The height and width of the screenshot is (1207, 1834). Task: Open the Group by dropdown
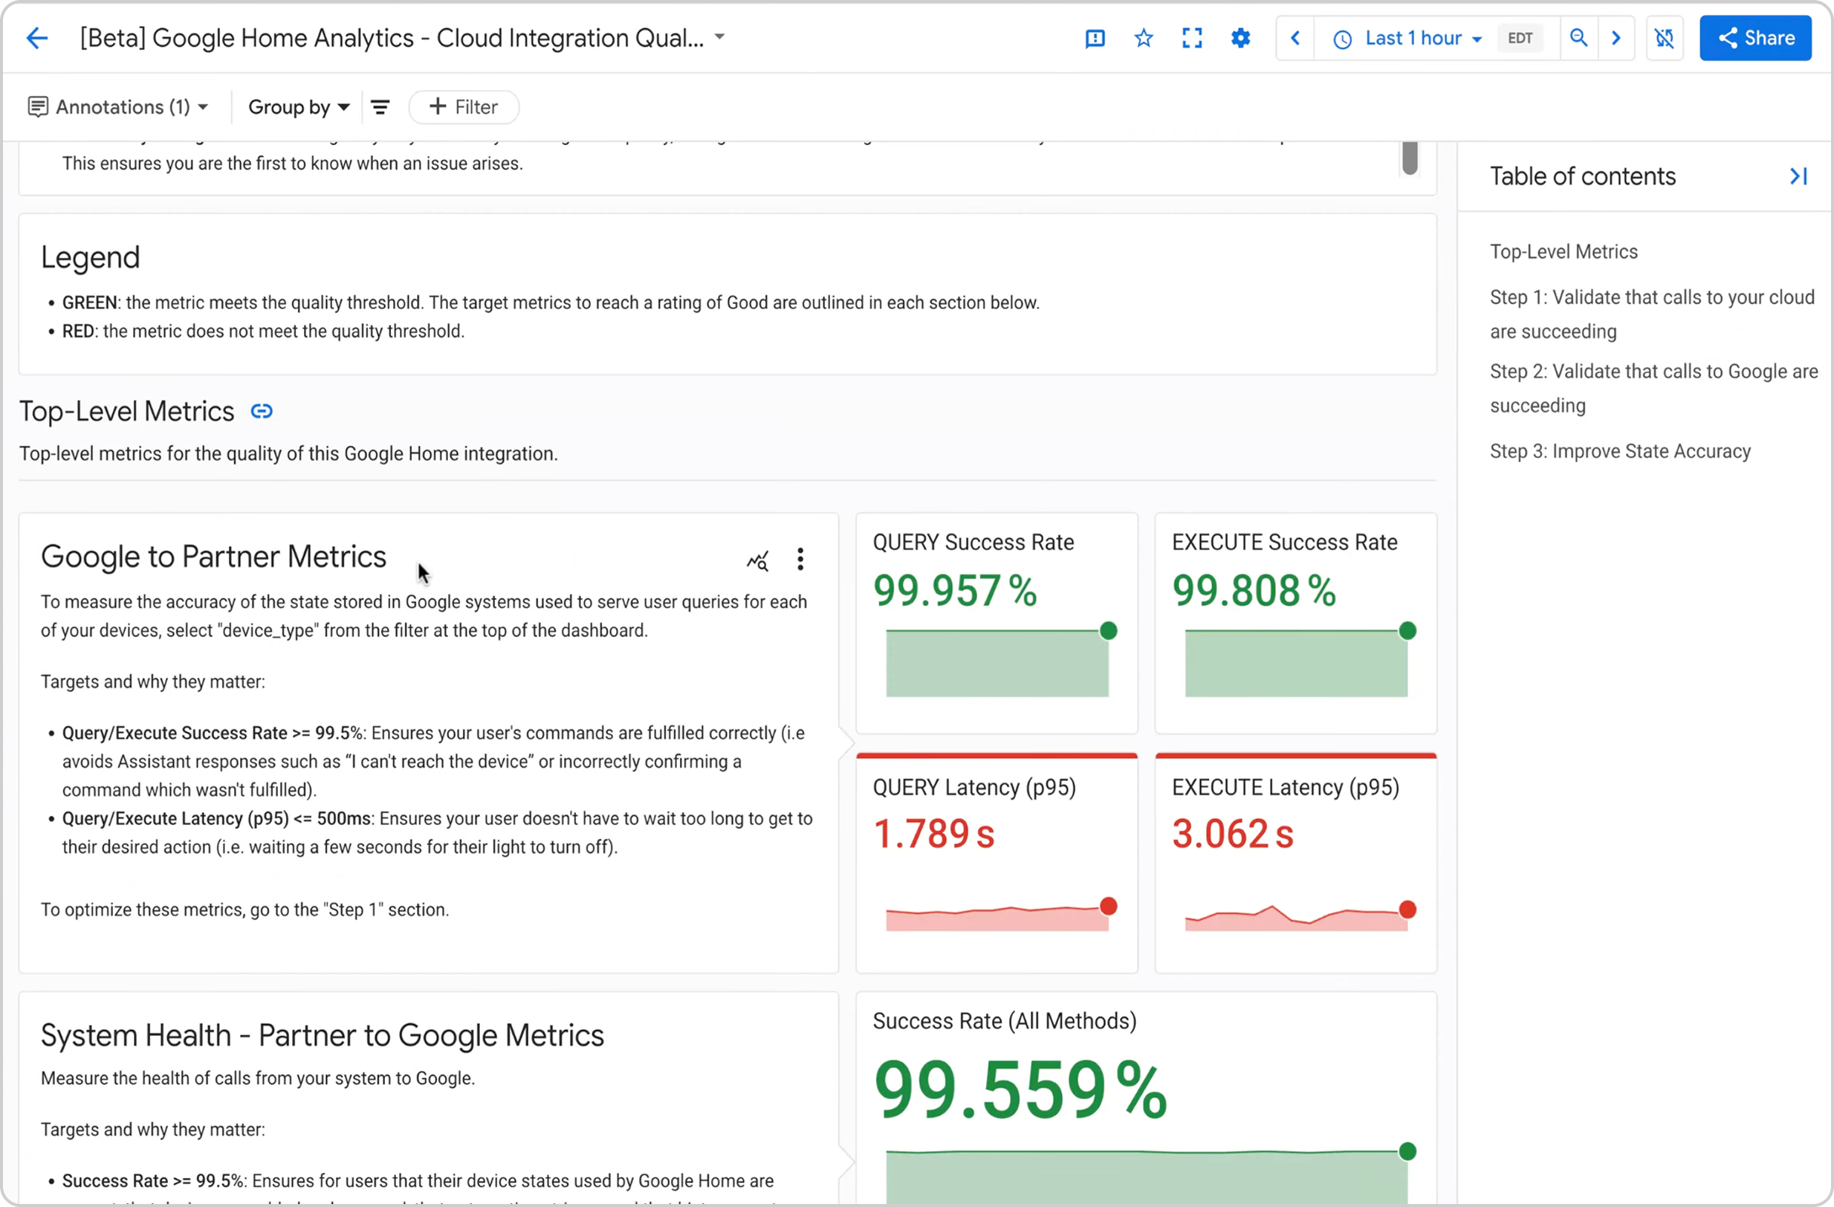(298, 107)
